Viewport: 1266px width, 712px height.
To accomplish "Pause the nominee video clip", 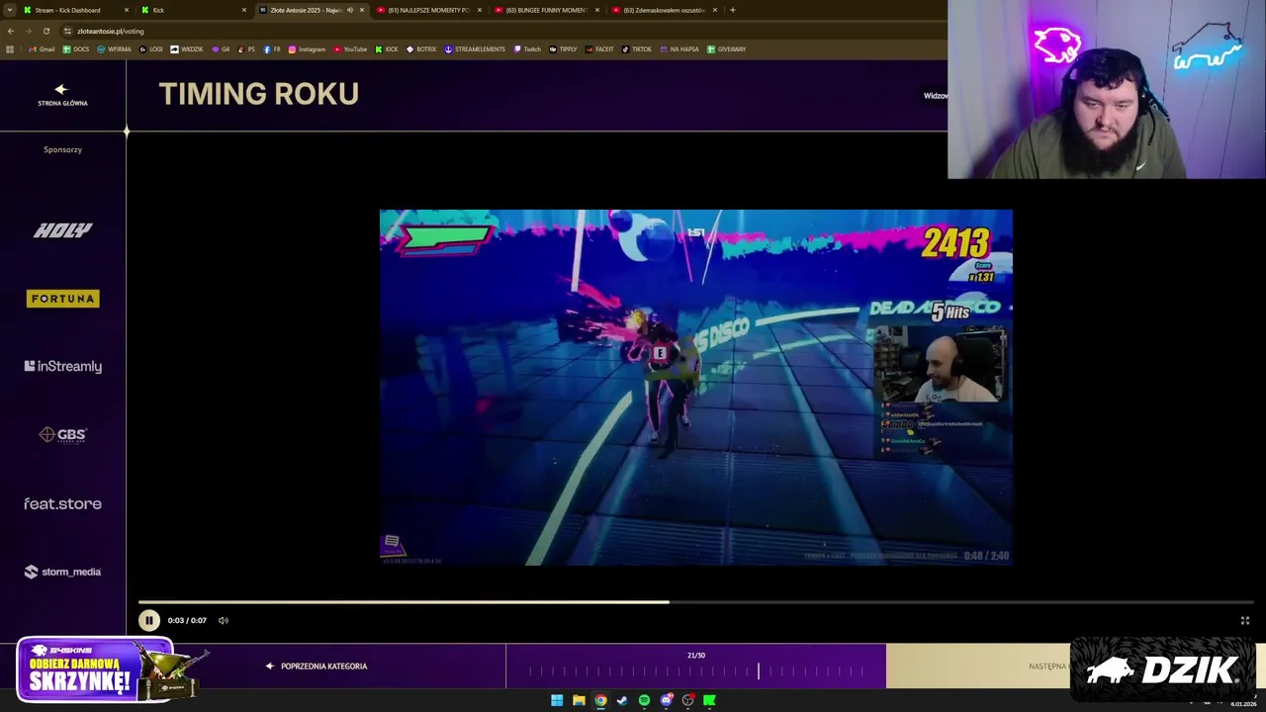I will 148,620.
